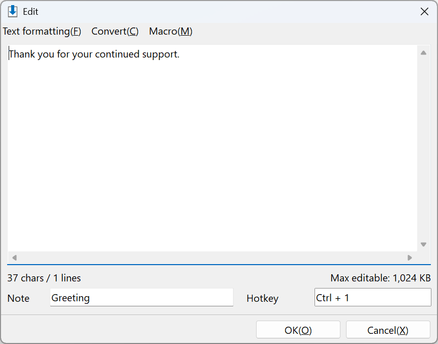438x344 pixels.
Task: Click the vertical scrollbar up arrow
Action: [x=423, y=52]
